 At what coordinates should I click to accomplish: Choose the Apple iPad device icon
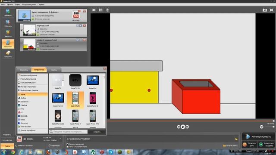tap(93, 80)
